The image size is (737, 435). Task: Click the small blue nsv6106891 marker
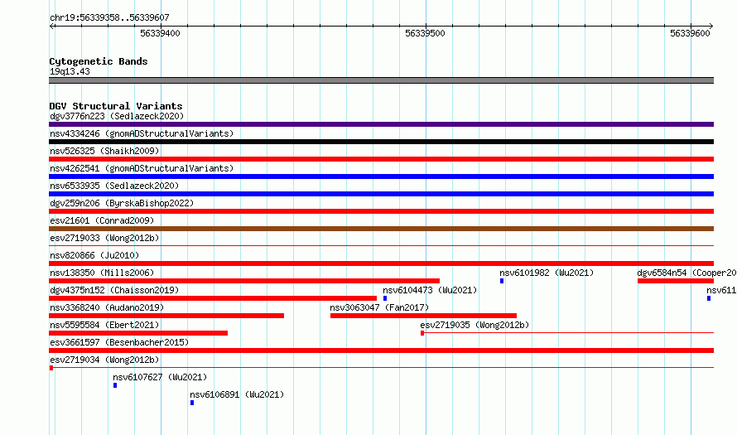(192, 403)
